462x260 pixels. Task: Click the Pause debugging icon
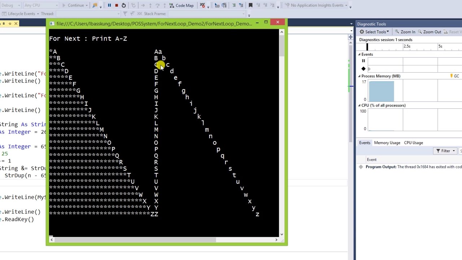(x=109, y=5)
